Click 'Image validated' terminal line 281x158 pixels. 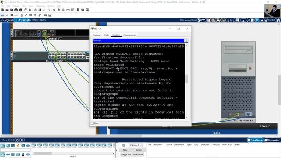pos(109,65)
